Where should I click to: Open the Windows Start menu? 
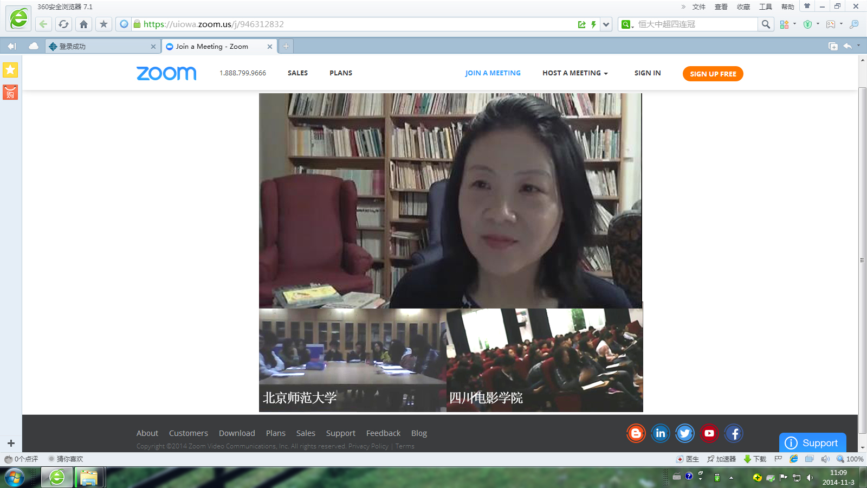[x=15, y=478]
